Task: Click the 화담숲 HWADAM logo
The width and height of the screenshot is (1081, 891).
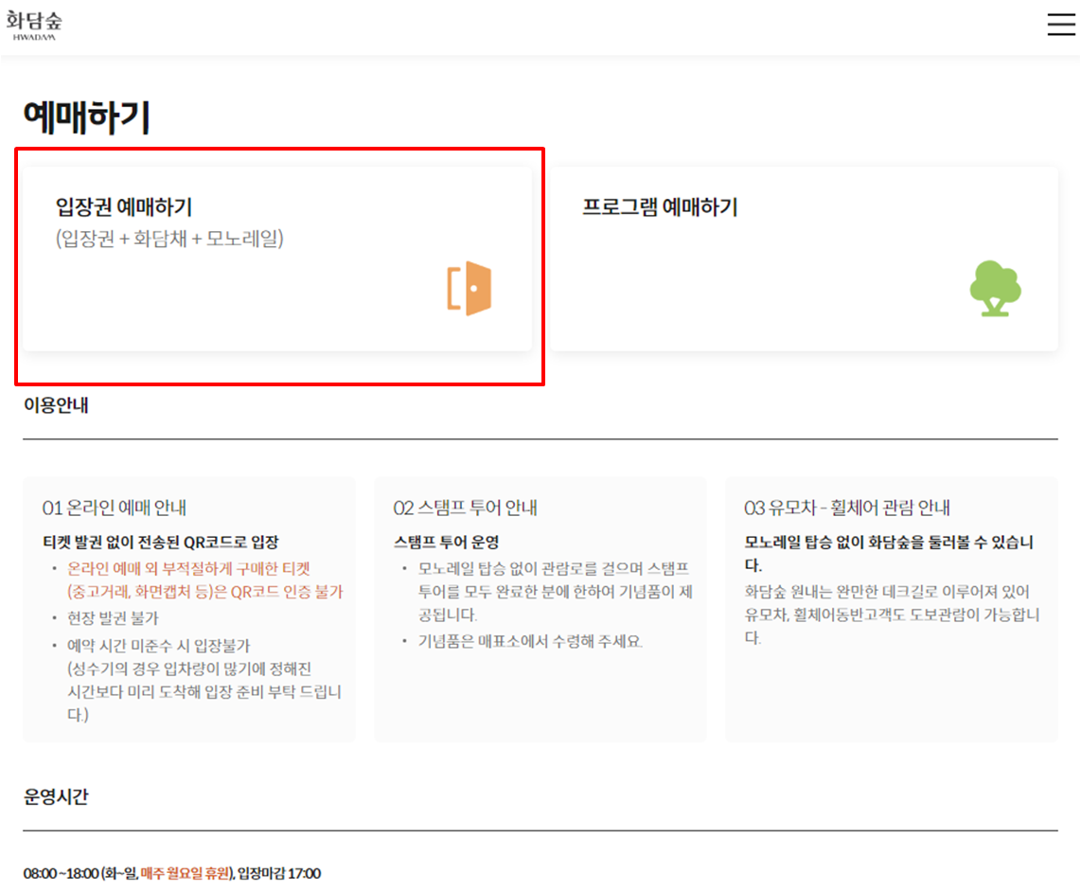Action: (34, 22)
